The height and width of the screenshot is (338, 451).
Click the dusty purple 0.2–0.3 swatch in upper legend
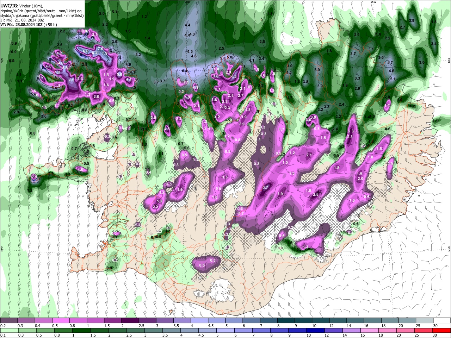tap(9, 321)
